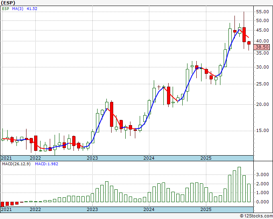Viewport: 273px width, 219px height.
Task: Select 2024 on the price chart timeline
Action: click(149, 158)
